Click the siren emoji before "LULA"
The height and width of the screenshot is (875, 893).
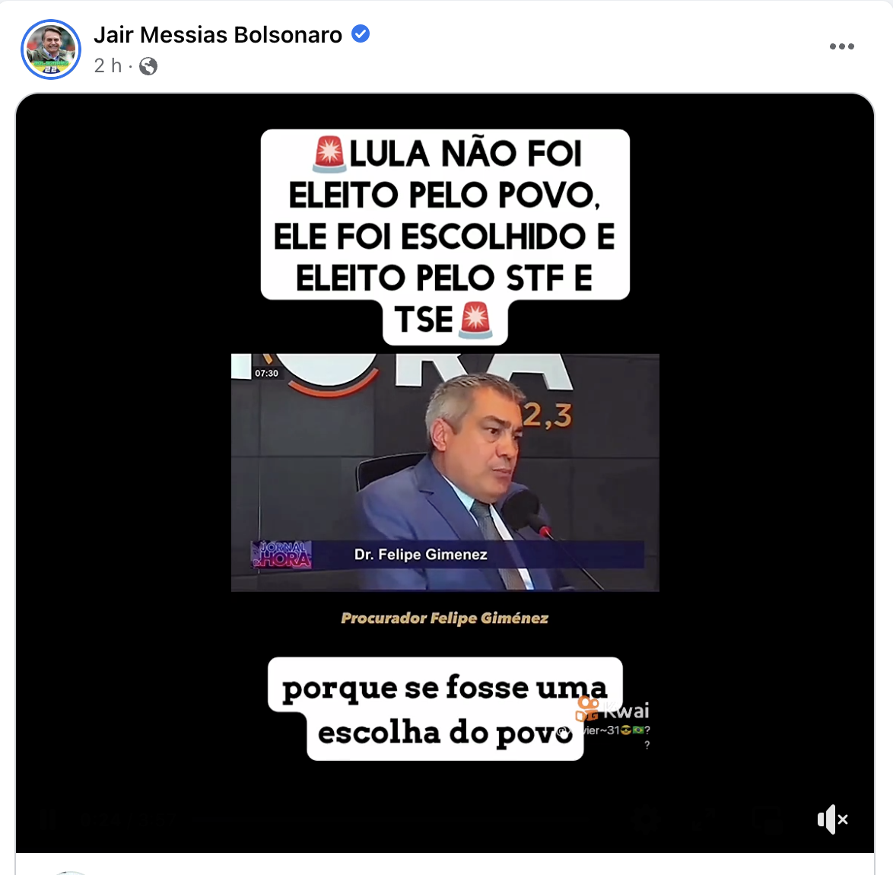click(x=329, y=154)
